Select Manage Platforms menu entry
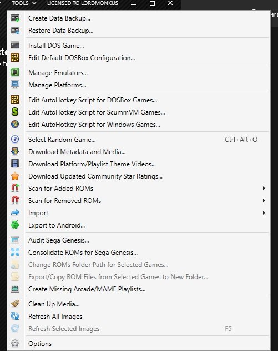 [x=57, y=85]
